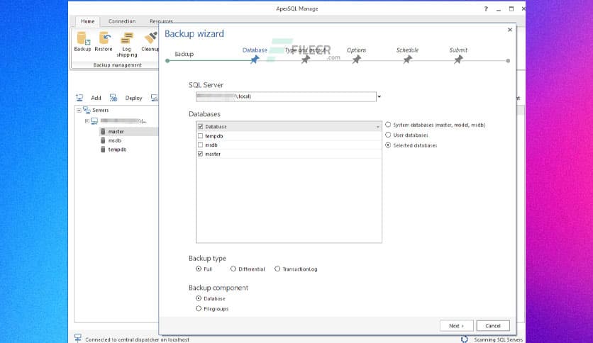Click the Options step pin
Viewport: 593px width, 343px height.
pos(356,60)
